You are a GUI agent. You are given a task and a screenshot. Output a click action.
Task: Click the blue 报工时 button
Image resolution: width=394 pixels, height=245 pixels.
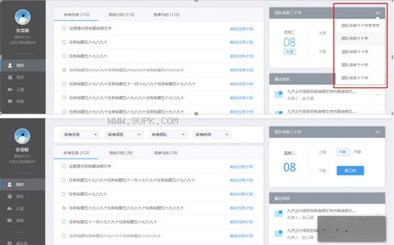pyautogui.click(x=351, y=171)
